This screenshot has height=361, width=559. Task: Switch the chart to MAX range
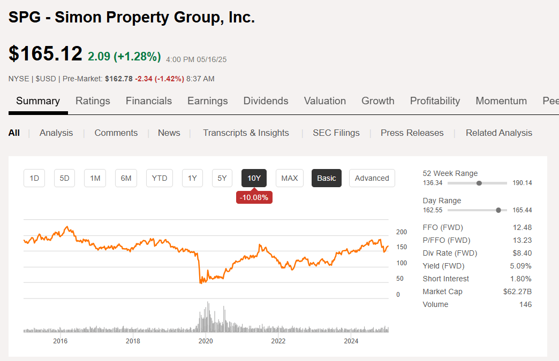pos(289,178)
